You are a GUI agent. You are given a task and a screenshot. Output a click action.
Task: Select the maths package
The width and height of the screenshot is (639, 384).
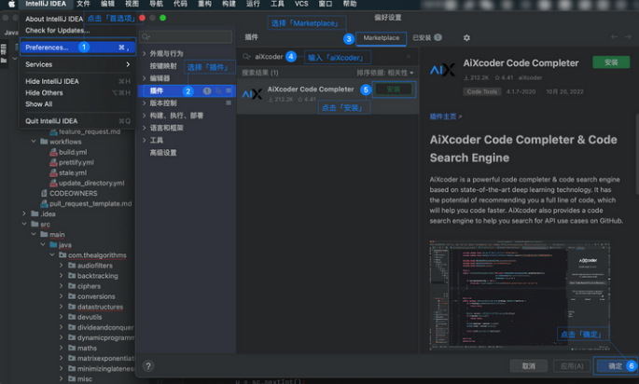[x=87, y=348]
